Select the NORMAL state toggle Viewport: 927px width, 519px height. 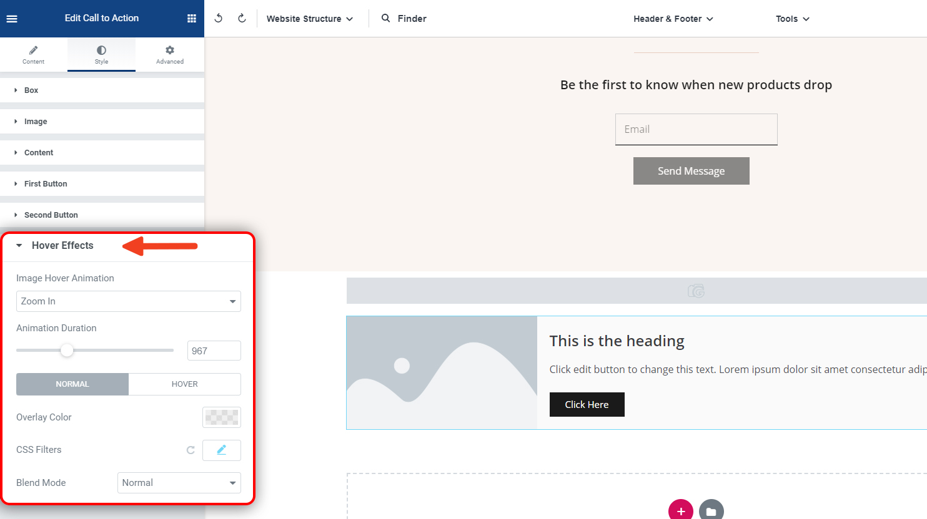[72, 384]
